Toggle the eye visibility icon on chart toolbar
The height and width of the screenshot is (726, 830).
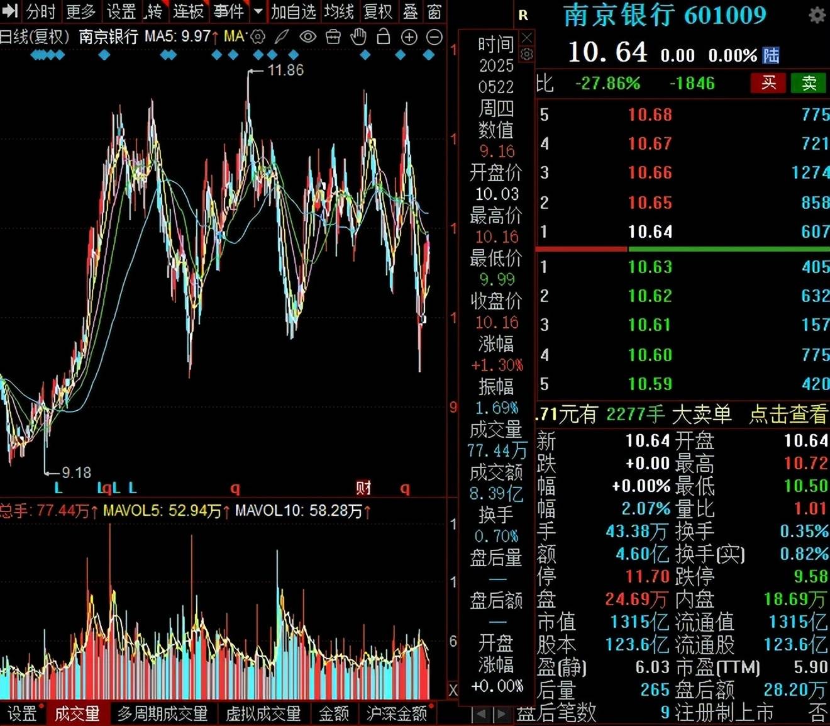click(307, 37)
